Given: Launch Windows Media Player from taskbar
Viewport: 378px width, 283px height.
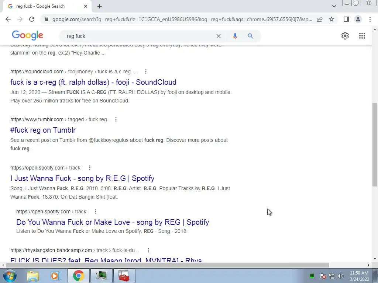Looking at the screenshot, I should (x=55, y=276).
